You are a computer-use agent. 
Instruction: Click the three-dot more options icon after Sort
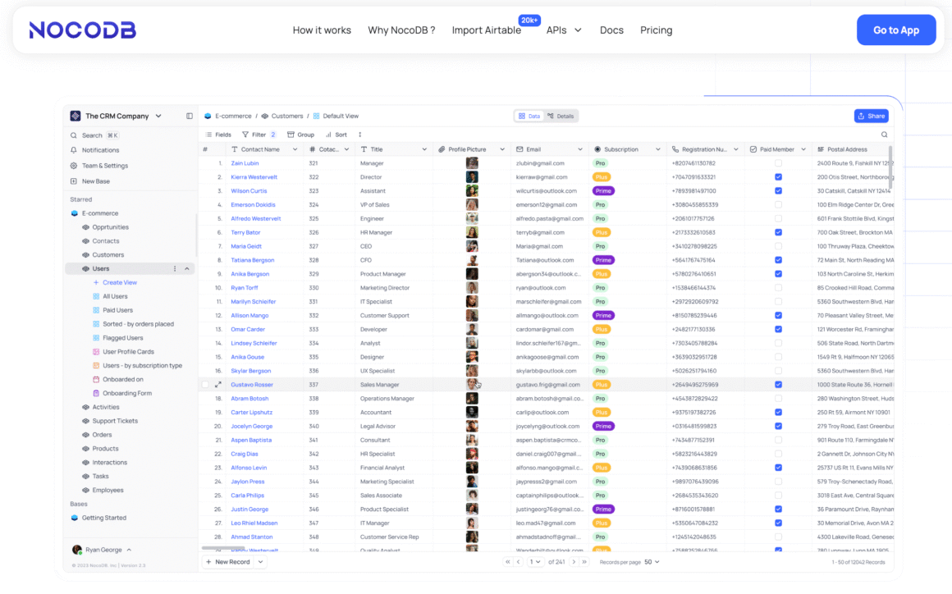[359, 135]
